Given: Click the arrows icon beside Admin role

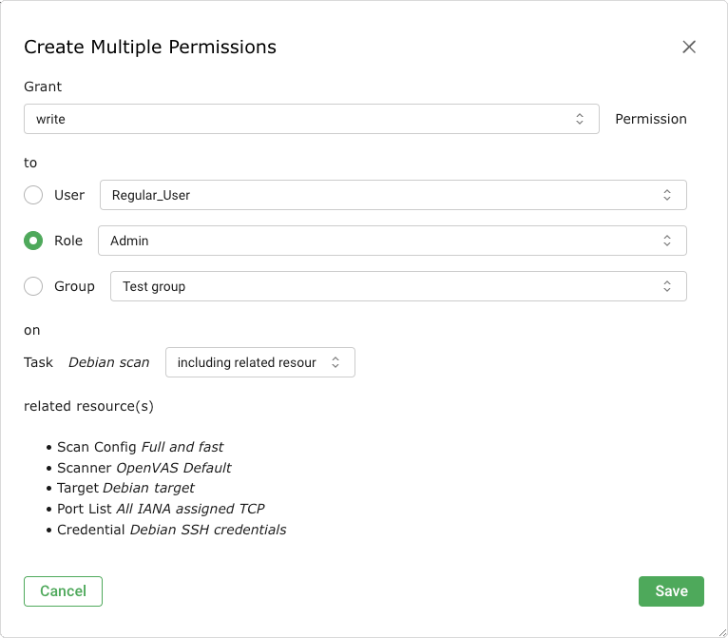Looking at the screenshot, I should [x=667, y=241].
